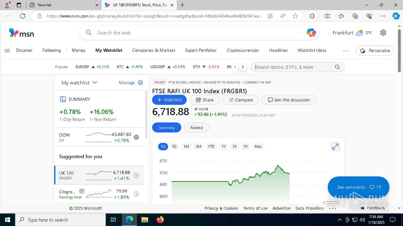
Task: Open footer more options ellipsis
Action: tap(332, 208)
